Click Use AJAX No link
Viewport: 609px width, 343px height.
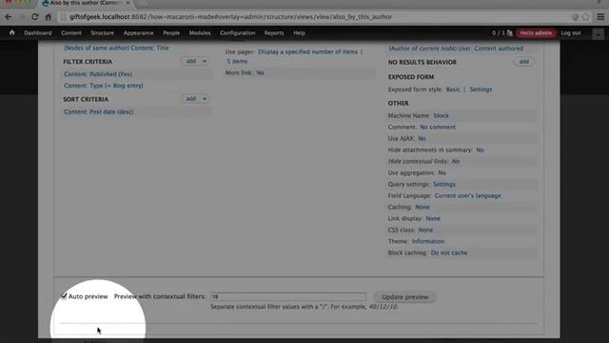pos(422,138)
